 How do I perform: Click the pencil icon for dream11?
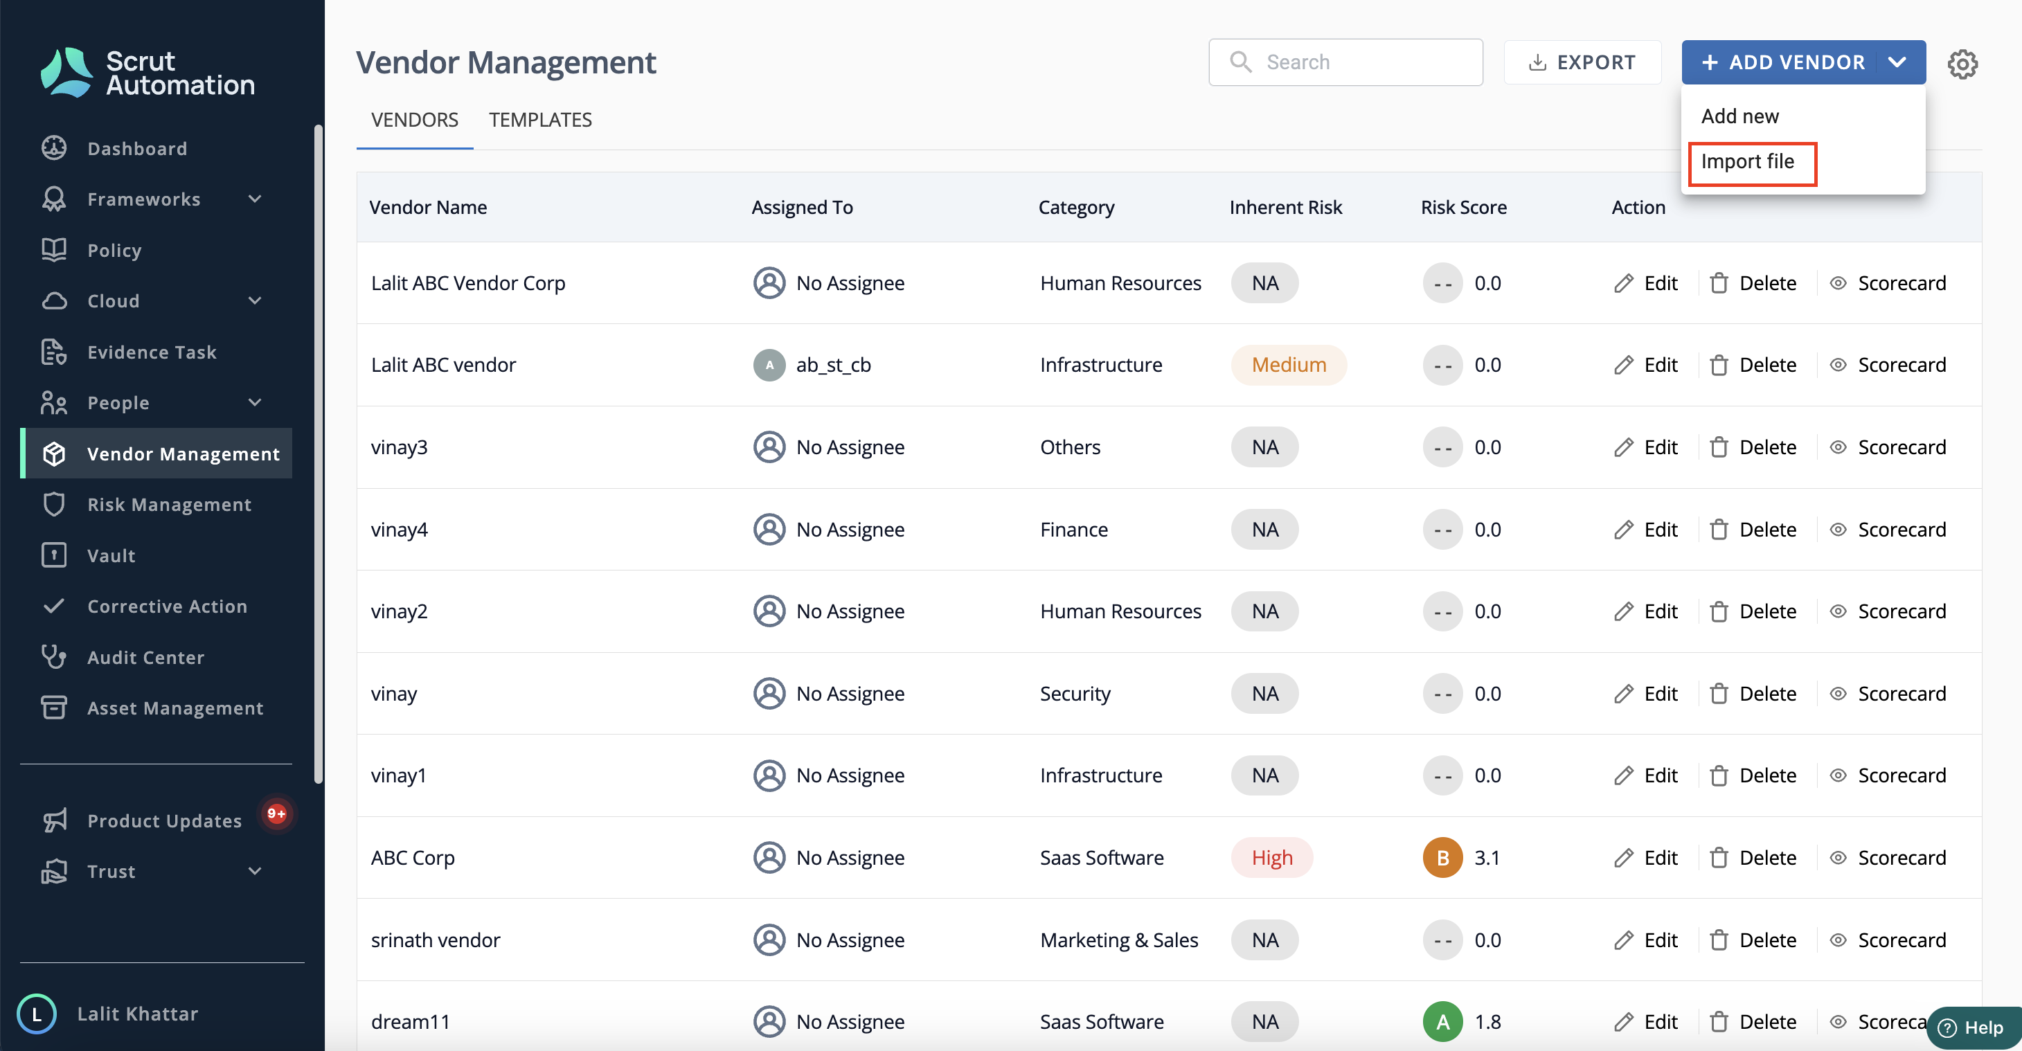click(1623, 1021)
